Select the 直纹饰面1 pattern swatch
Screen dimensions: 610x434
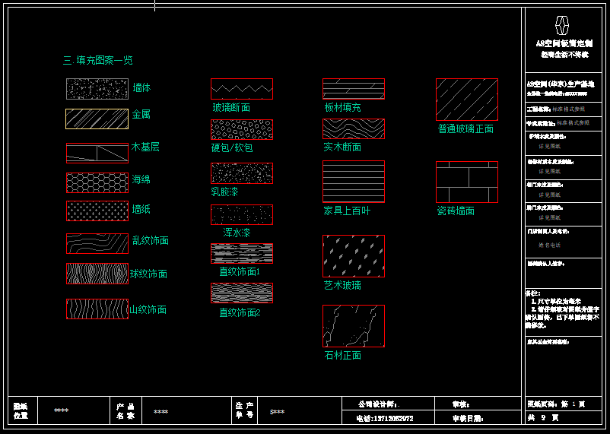[241, 253]
